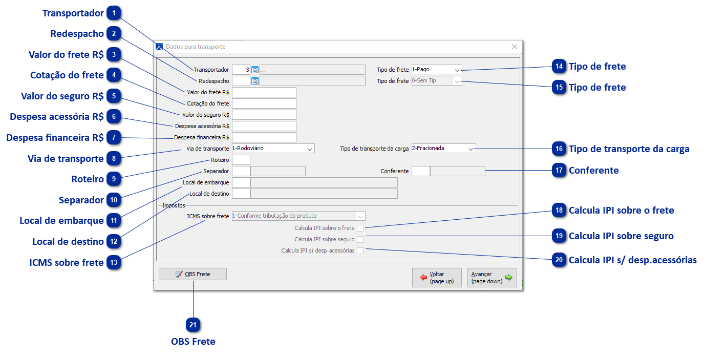The height and width of the screenshot is (356, 705).
Task: Open the Via de transporte dropdown
Action: [x=273, y=149]
